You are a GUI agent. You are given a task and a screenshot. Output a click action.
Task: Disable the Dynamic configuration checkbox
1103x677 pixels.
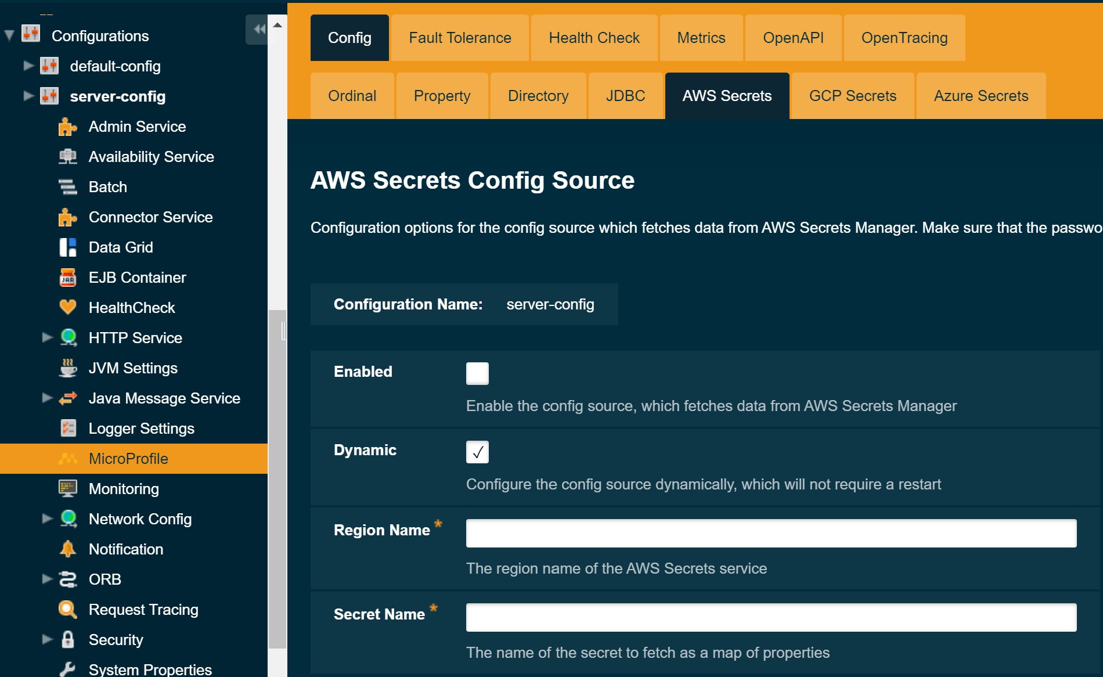coord(477,452)
